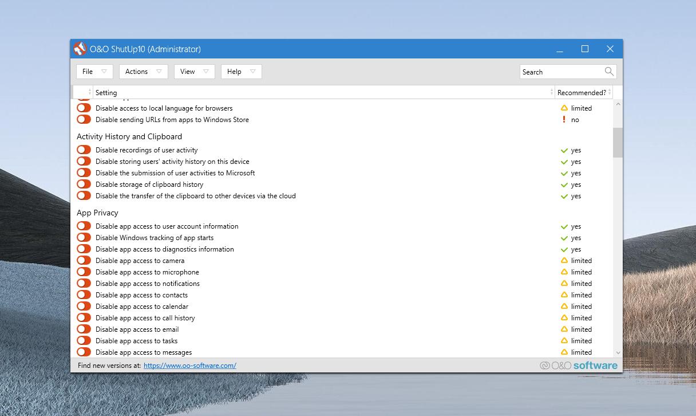Click the O&O ShutUp10 app icon in title bar
The height and width of the screenshot is (416, 696).
tap(80, 49)
